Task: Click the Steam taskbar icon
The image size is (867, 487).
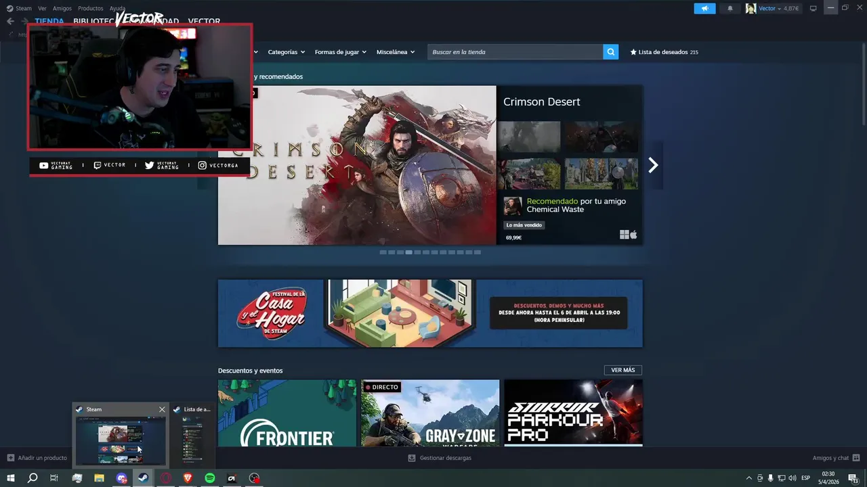Action: [x=143, y=478]
